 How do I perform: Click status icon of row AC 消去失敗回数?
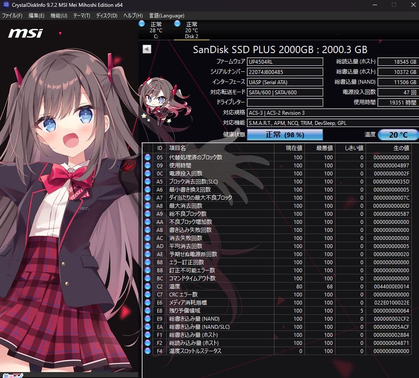pos(148,238)
